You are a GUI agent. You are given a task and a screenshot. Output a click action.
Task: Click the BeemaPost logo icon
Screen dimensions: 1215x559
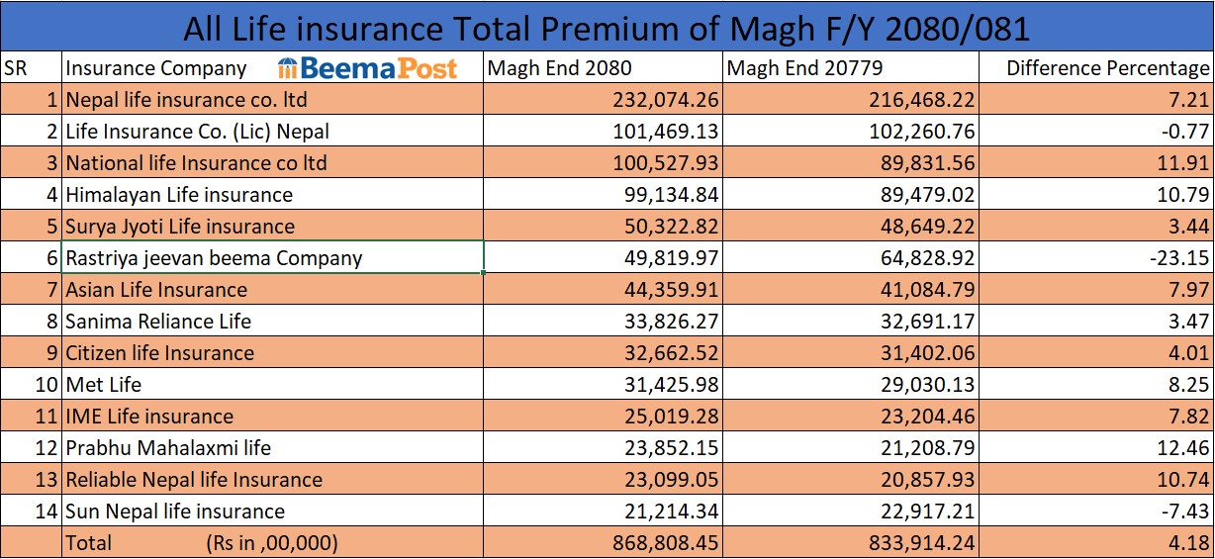(288, 67)
